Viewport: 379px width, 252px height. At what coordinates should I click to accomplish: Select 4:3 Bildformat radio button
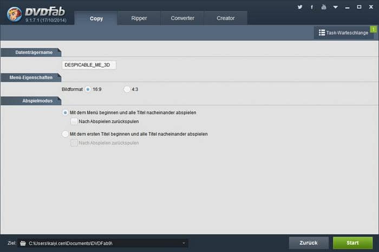point(127,89)
